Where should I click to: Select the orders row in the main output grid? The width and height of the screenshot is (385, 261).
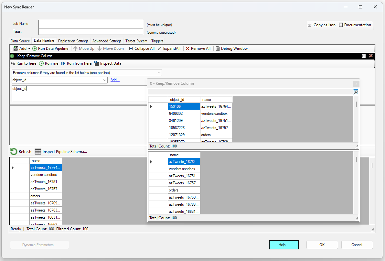(x=46, y=196)
